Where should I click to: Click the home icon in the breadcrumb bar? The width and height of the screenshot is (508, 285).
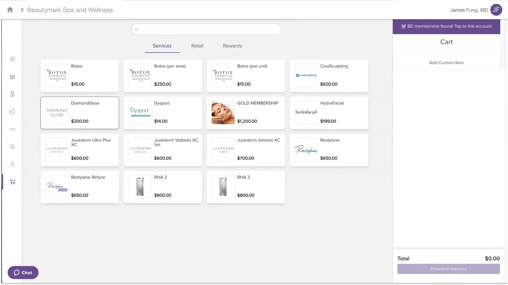click(x=9, y=10)
